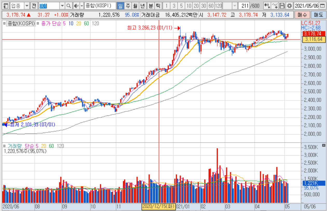Expand the code history dropdown arrow
The image size is (327, 211).
click(x=62, y=5)
